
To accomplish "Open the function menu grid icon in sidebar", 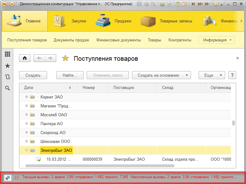I will [x=8, y=55].
